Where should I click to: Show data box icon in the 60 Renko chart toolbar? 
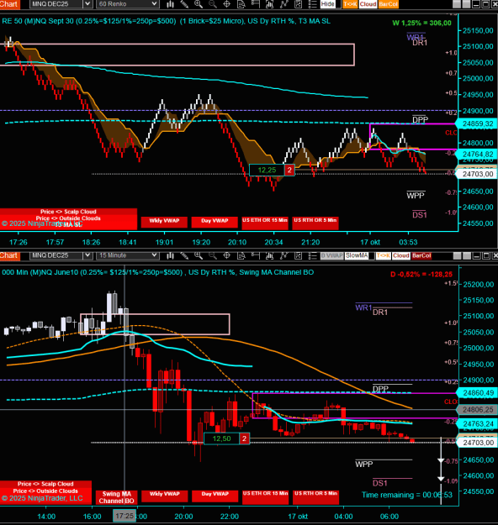tap(241, 4)
